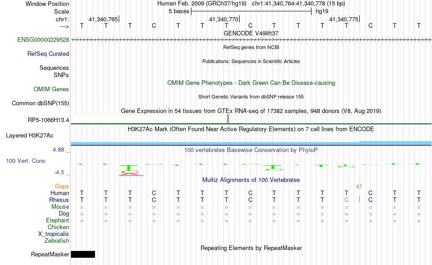
Task: Click the 41,340,775 position marker
Action: coord(344,19)
